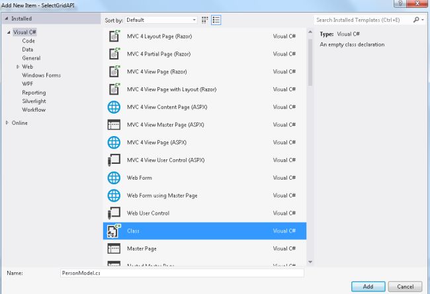Select the General category
This screenshot has width=430, height=294.
click(31, 58)
